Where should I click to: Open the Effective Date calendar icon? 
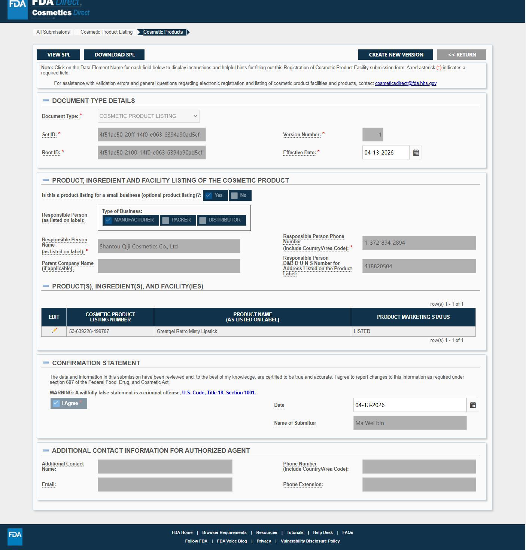(416, 153)
